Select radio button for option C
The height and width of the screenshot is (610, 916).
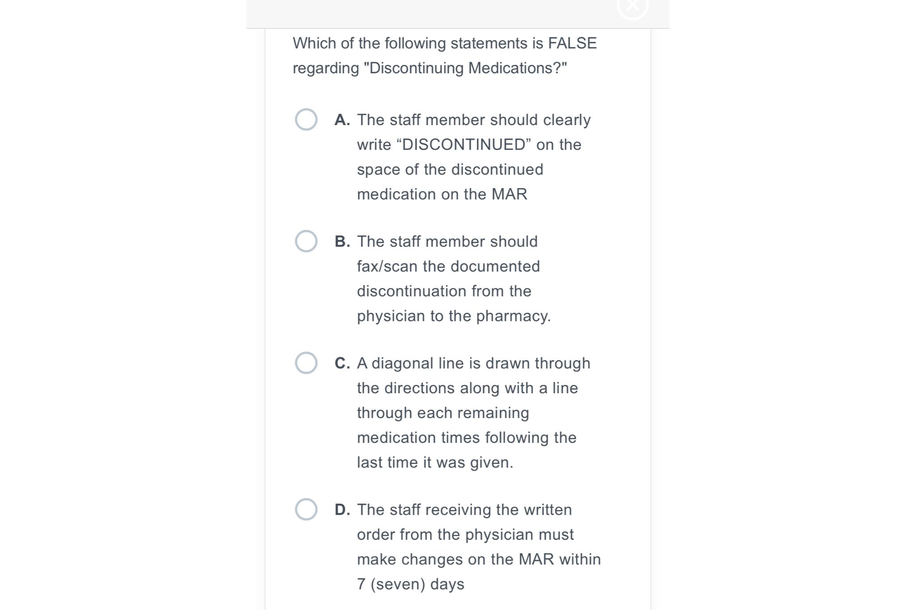point(306,363)
